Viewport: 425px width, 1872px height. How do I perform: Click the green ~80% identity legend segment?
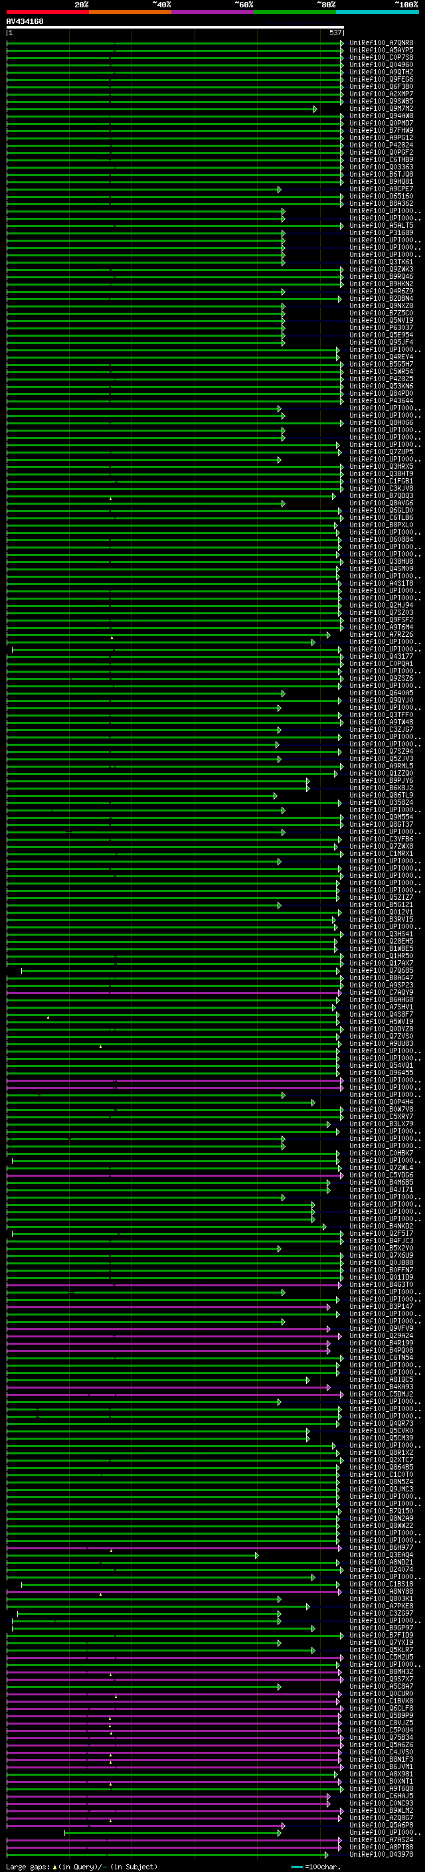pos(295,12)
